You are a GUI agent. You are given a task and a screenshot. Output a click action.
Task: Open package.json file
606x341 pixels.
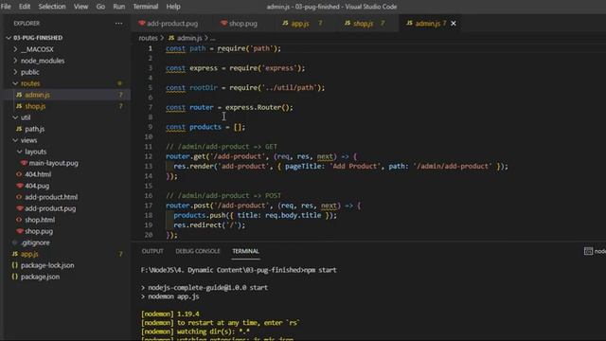point(40,277)
